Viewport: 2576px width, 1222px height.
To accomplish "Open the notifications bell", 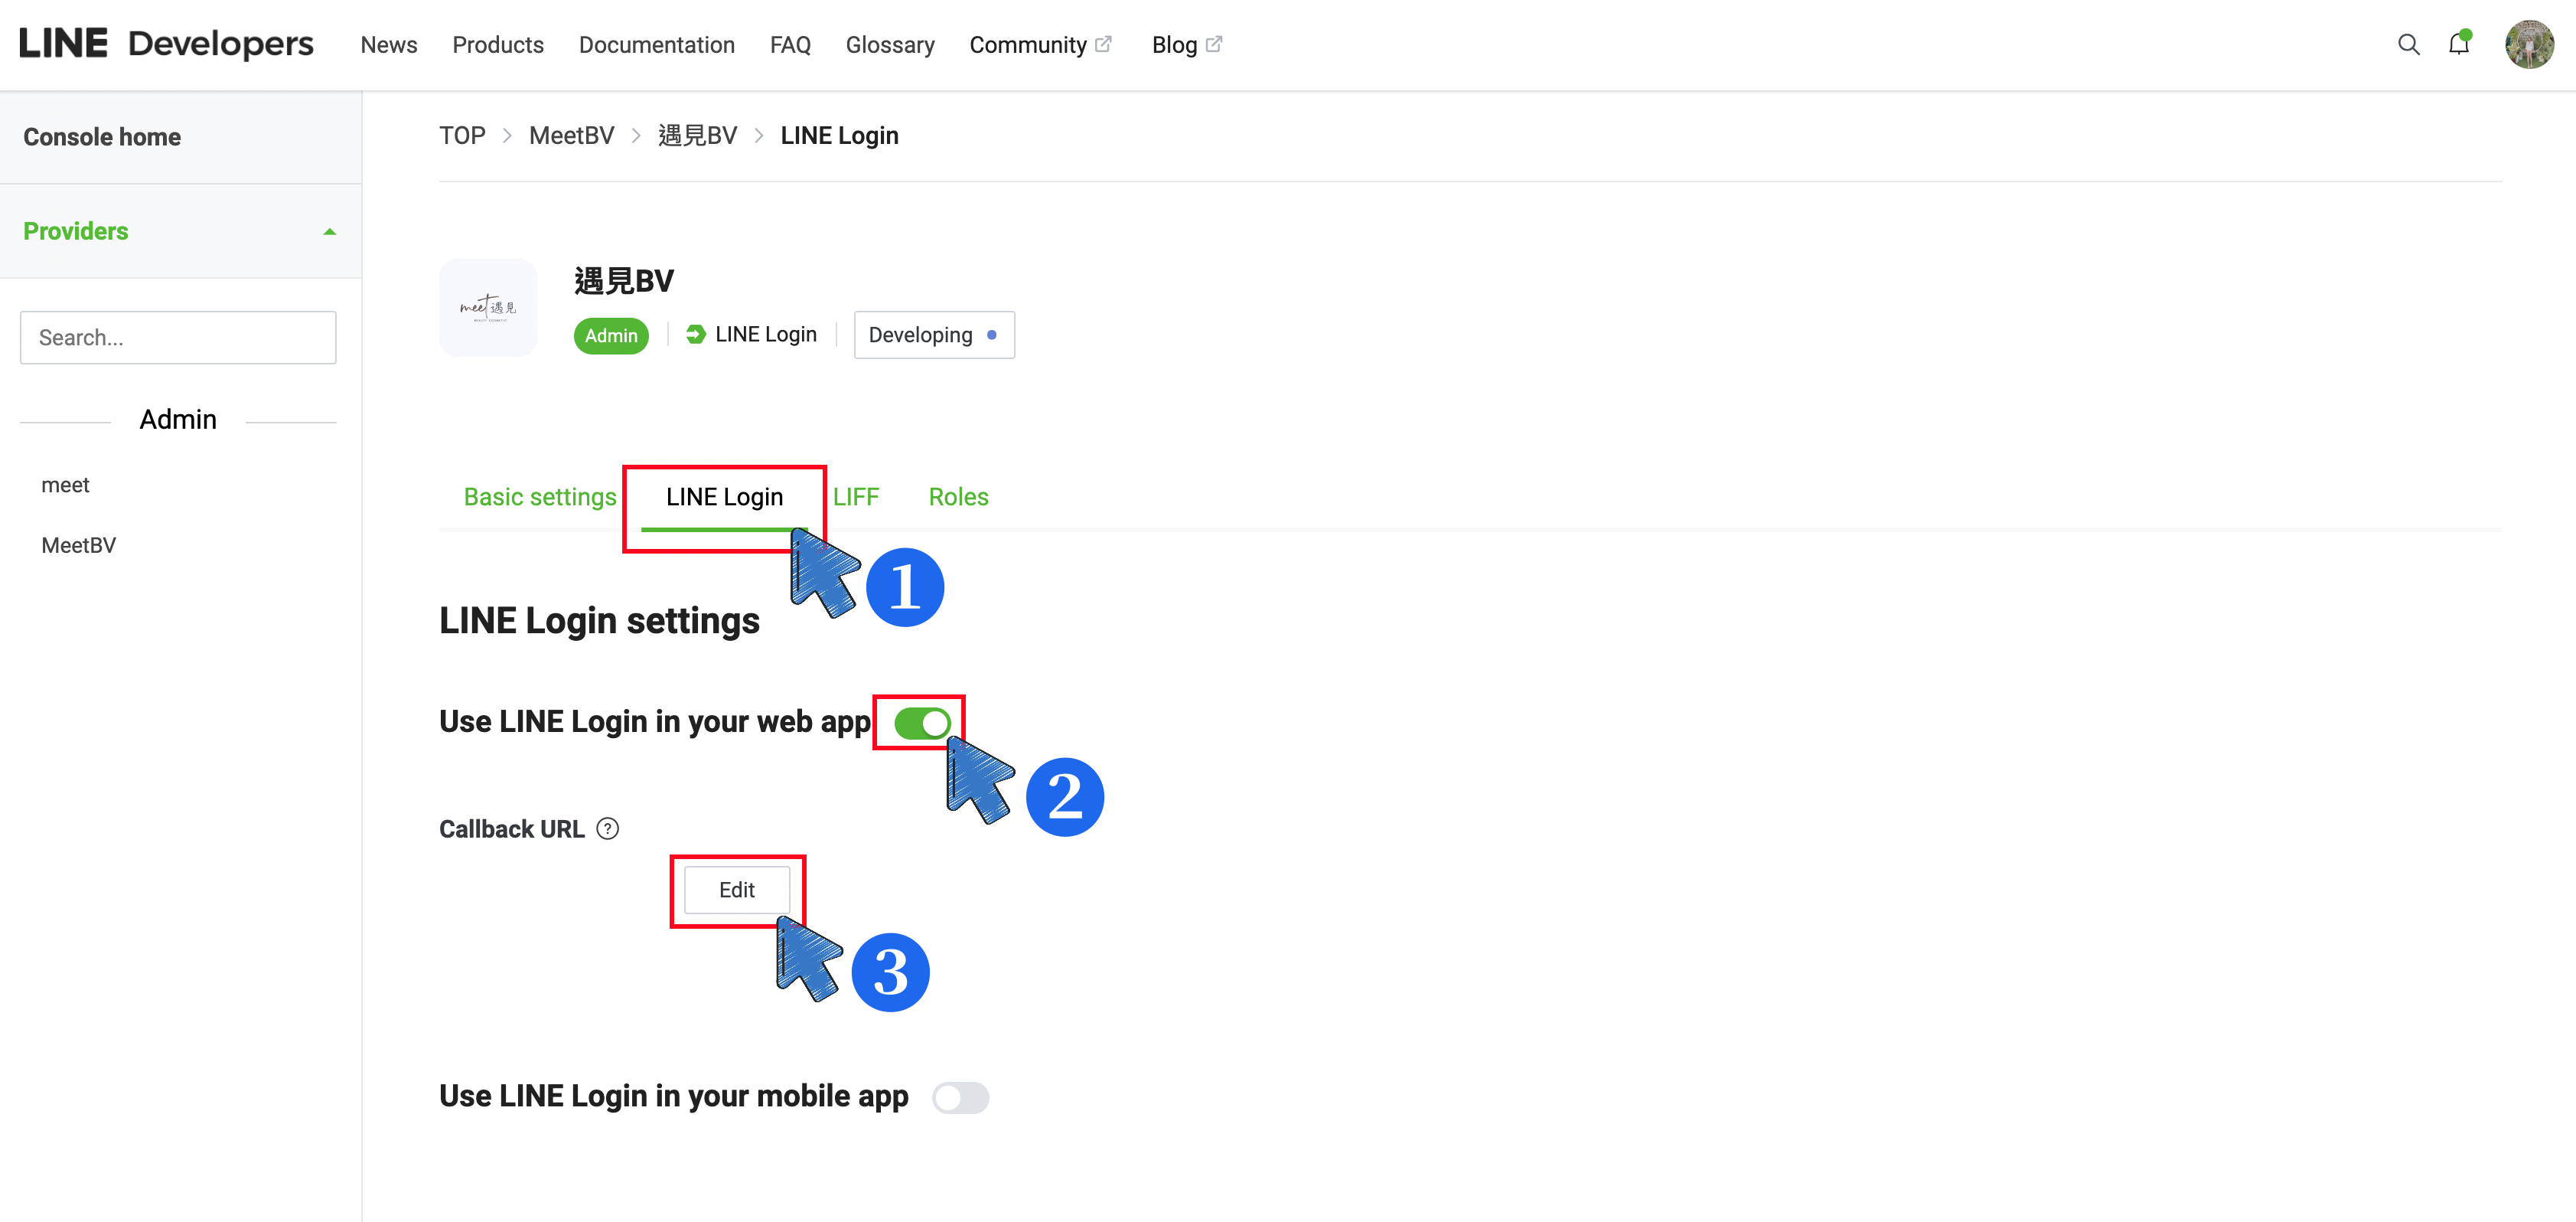I will 2458,45.
